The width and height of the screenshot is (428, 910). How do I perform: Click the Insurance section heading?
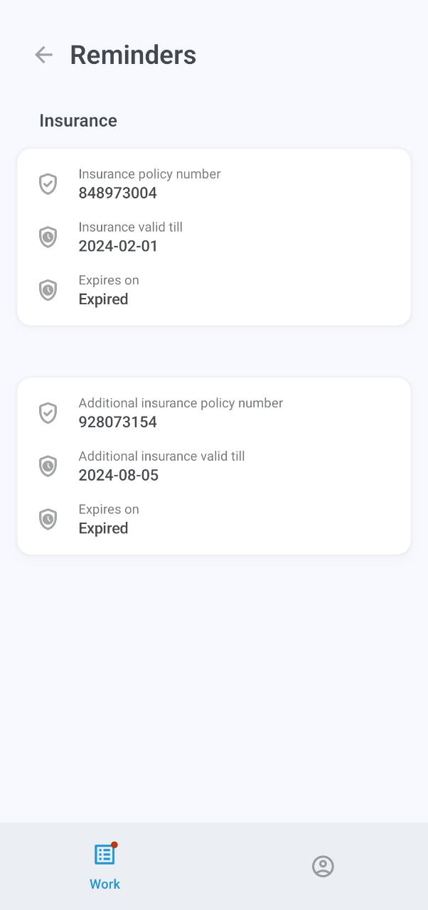pyautogui.click(x=78, y=121)
